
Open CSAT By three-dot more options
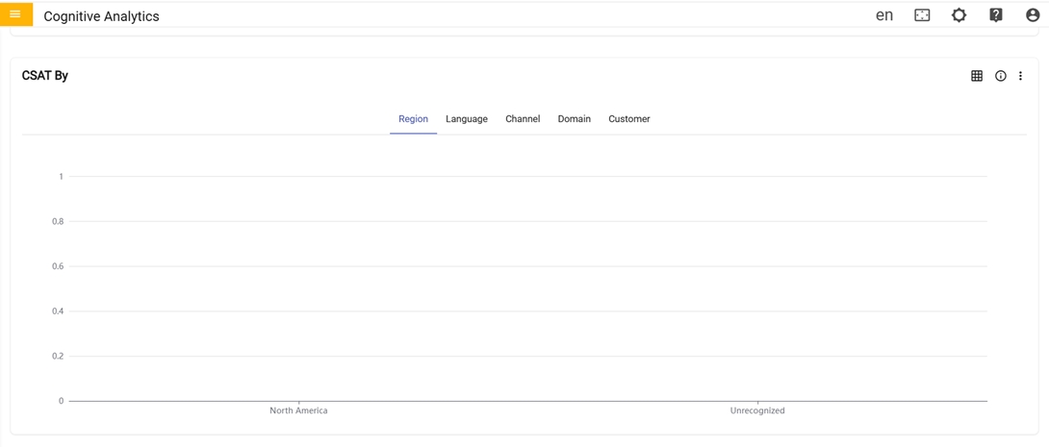[1021, 76]
